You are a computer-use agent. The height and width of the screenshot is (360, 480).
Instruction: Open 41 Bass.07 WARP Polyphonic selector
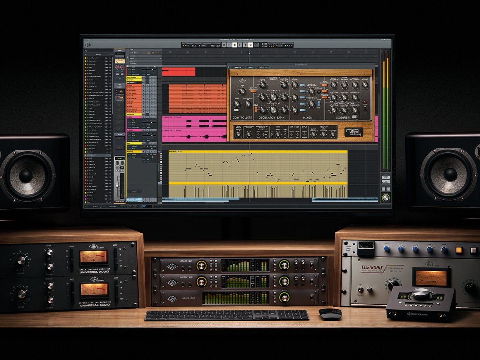(x=135, y=140)
